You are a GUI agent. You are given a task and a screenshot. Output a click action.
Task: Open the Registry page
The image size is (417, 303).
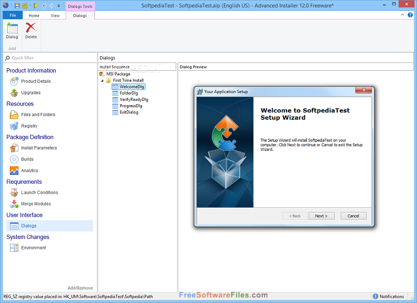click(29, 126)
